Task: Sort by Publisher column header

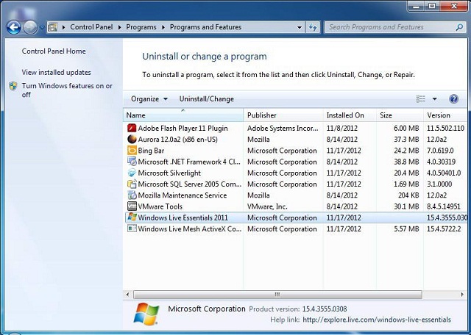Action: (283, 115)
